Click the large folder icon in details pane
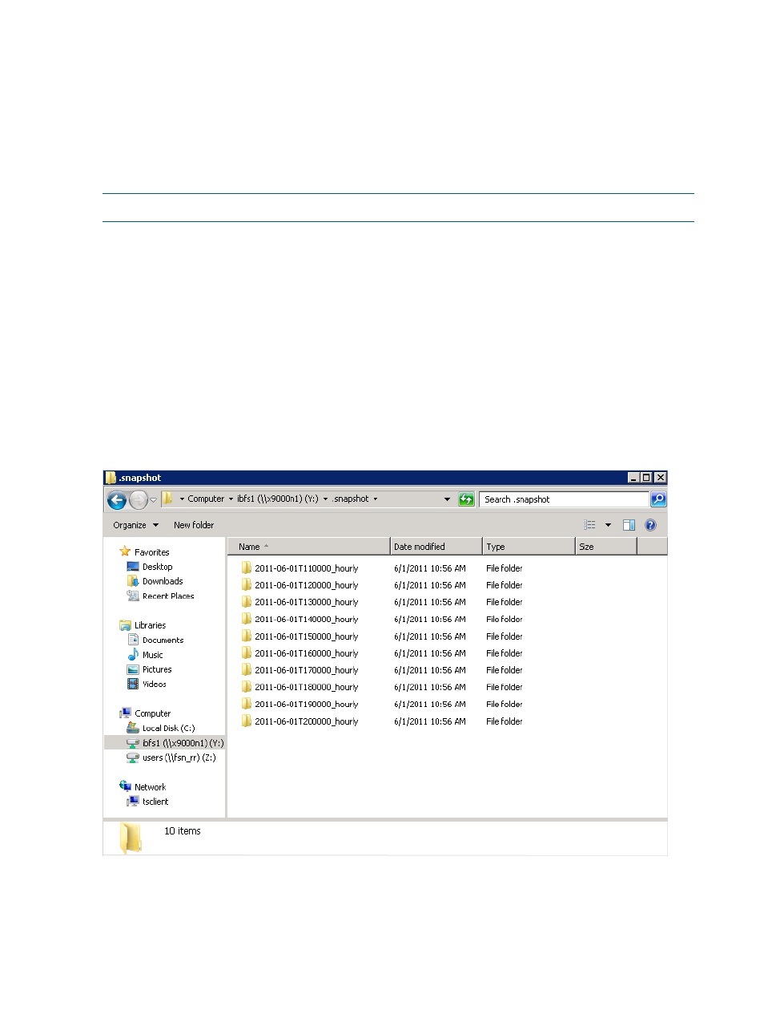This screenshot has height=1018, width=764. click(131, 838)
